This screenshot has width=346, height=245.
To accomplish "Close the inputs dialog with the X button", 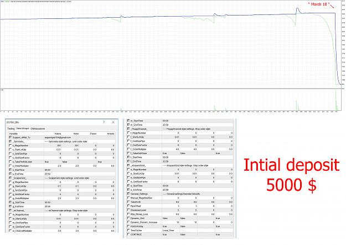I will tap(113, 122).
